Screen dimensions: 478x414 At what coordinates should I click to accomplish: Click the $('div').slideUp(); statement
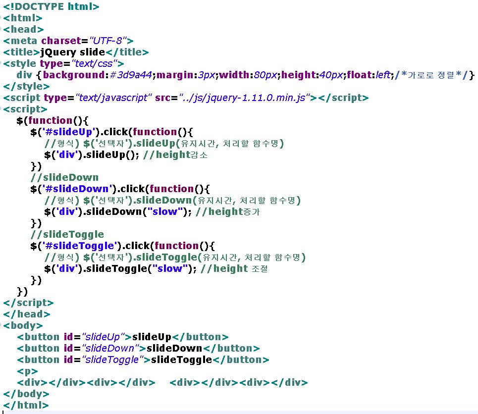92,155
